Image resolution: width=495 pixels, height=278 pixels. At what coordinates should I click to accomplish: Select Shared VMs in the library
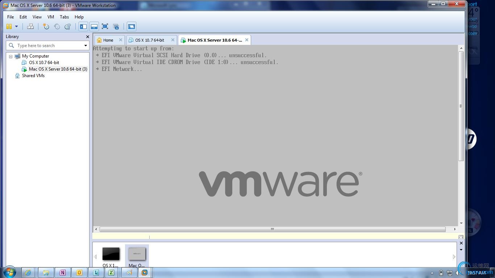pos(33,76)
